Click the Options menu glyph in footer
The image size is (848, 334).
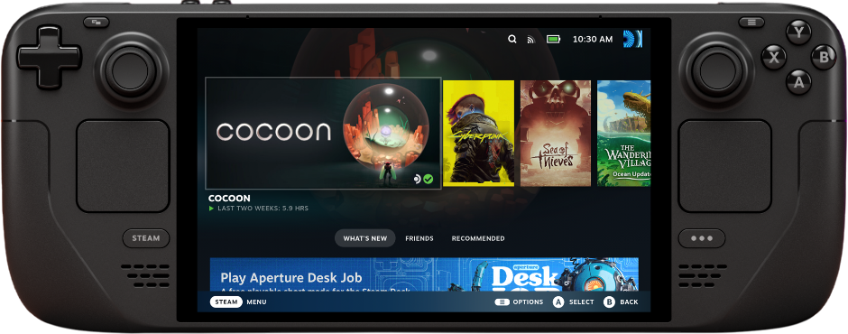(502, 302)
